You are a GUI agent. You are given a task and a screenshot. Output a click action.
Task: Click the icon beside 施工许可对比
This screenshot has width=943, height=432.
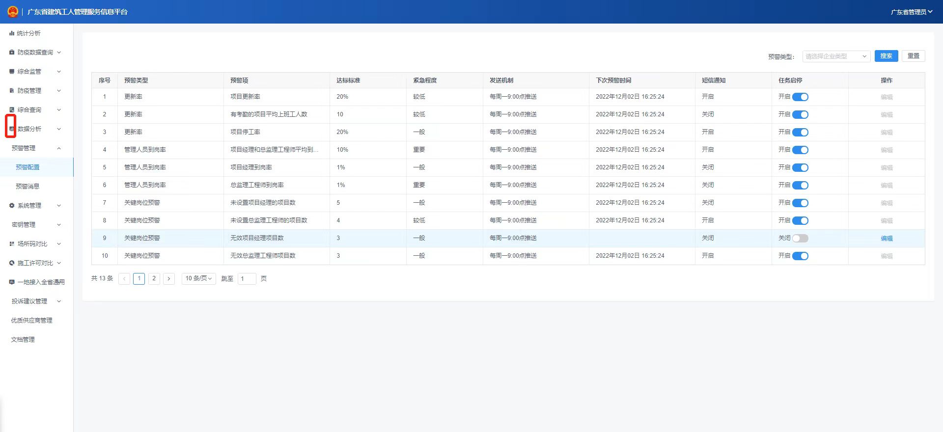point(12,263)
